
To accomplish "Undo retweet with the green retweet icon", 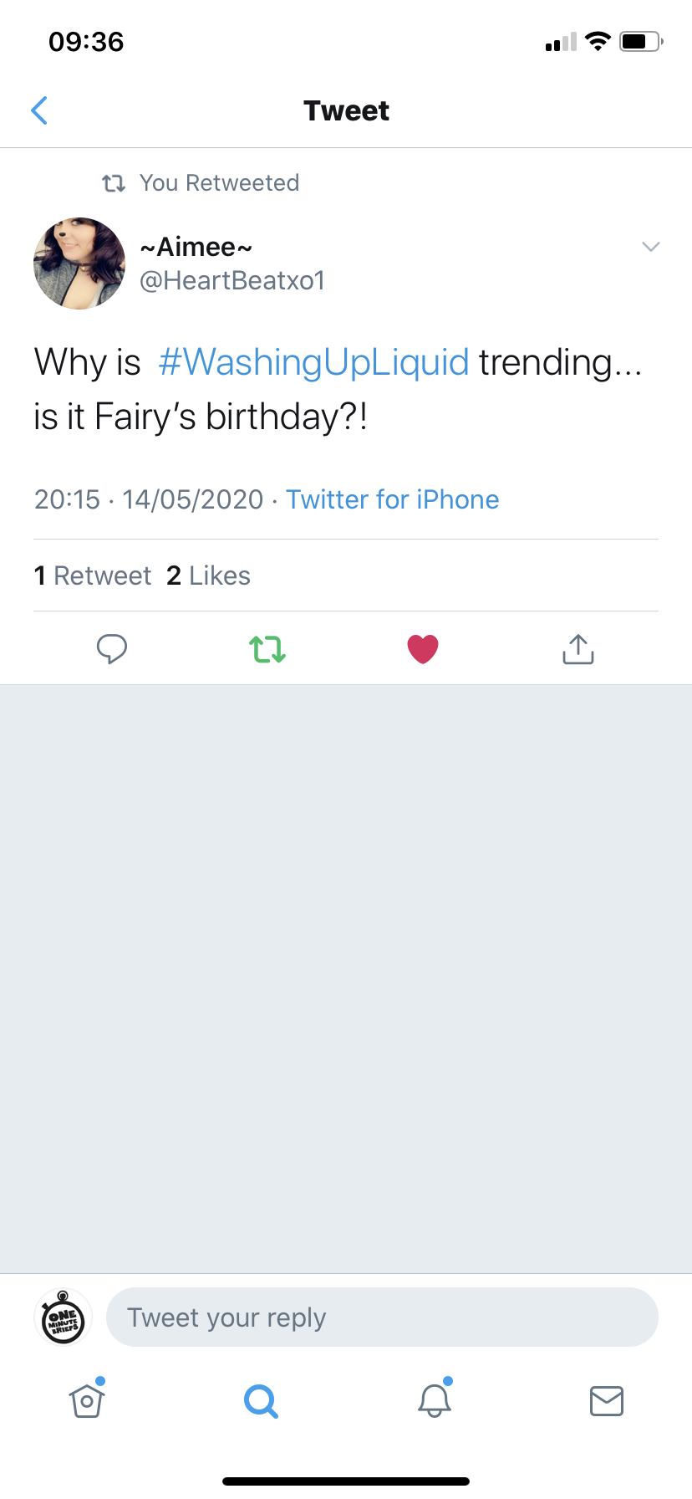I will pyautogui.click(x=267, y=649).
